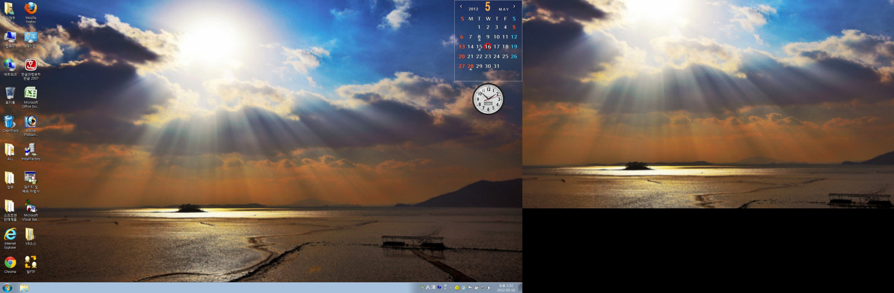Launch InstallFactory from the desktop
Viewport: 894px width, 293px height.
click(x=31, y=150)
